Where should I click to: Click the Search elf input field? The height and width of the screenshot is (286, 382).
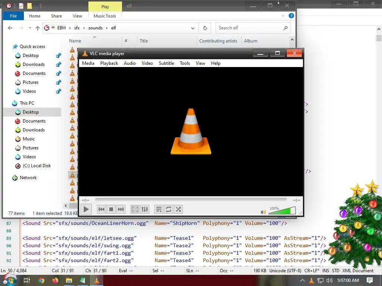pos(253,28)
